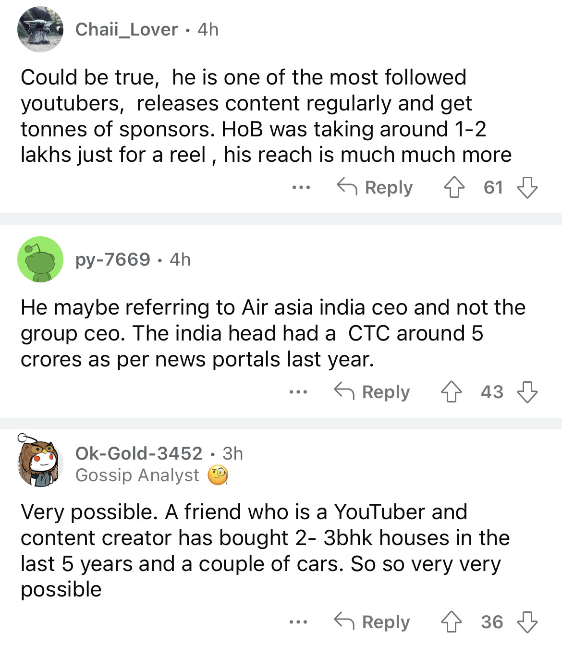Visit py-7669 username link

click(113, 259)
